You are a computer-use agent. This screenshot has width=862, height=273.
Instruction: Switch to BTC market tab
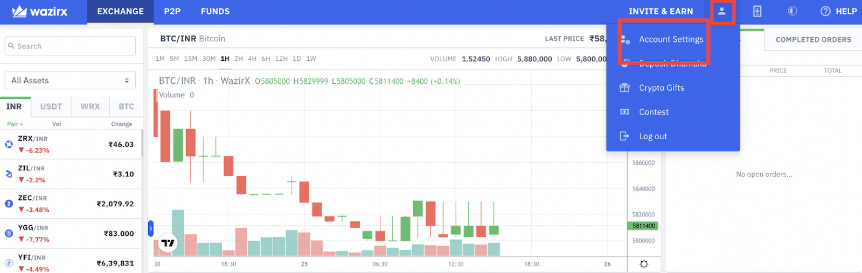coord(127,106)
